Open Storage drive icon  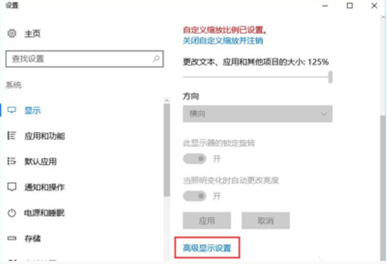[x=12, y=238]
